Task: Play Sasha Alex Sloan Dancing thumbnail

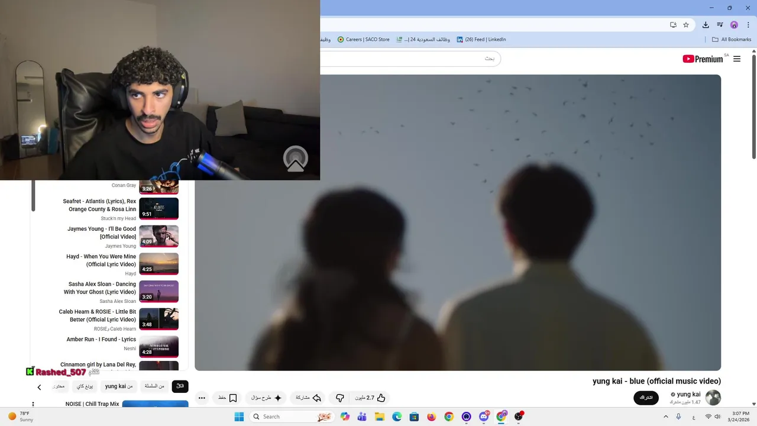Action: coord(158,292)
